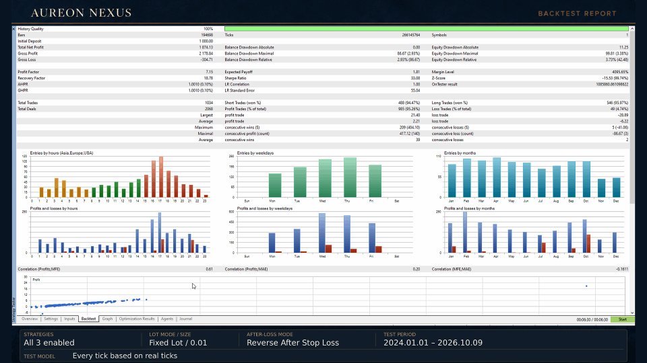The width and height of the screenshot is (647, 363).
Task: Click the Profits and losses by hours title
Action: (x=54, y=208)
